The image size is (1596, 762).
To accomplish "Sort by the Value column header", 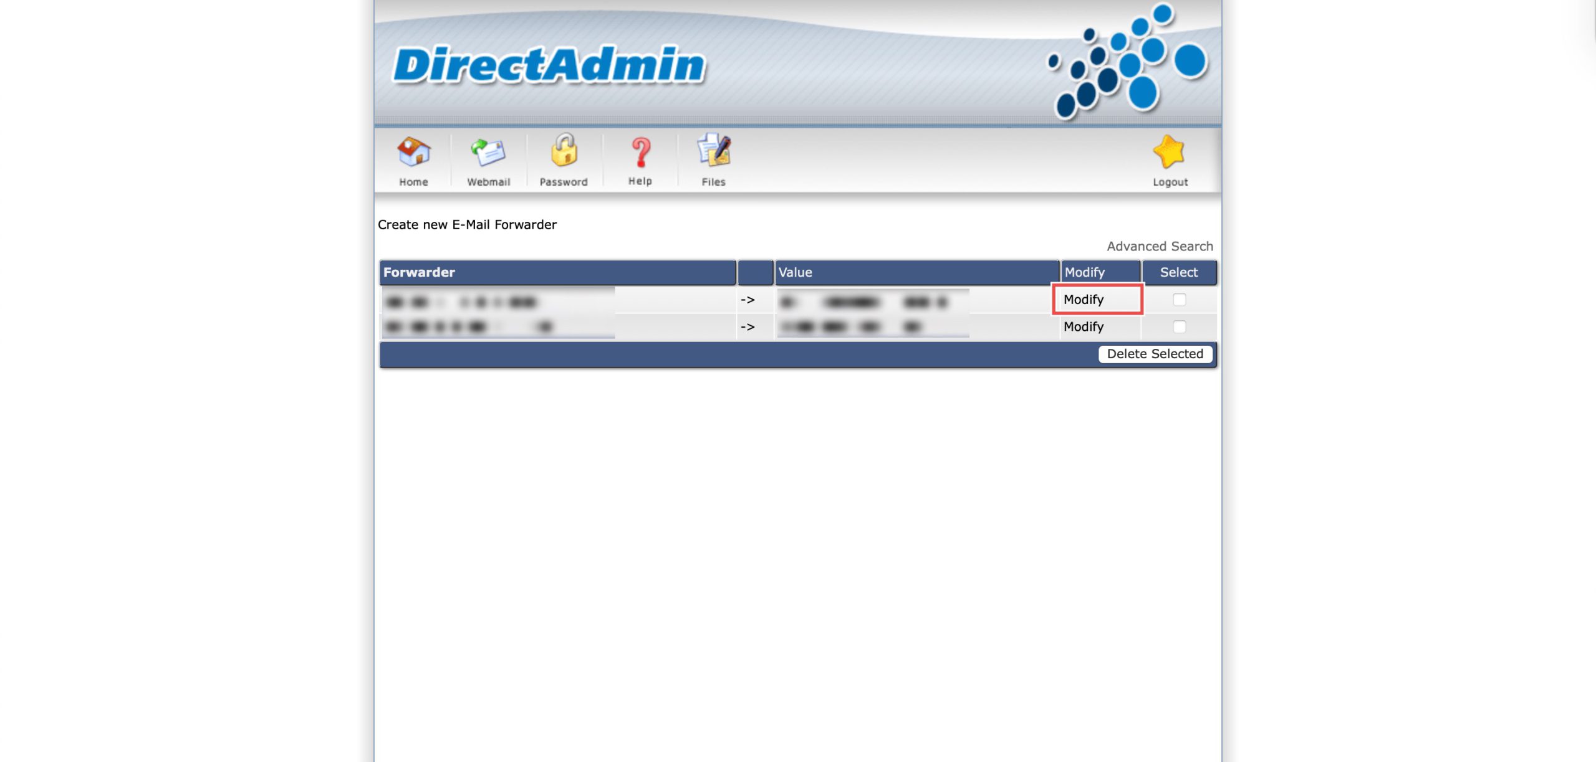I will tap(795, 272).
